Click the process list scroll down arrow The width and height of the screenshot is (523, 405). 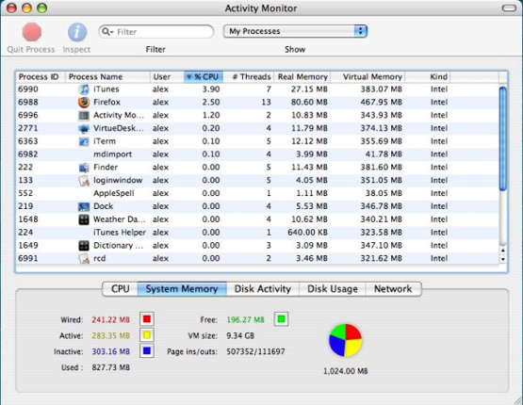[503, 259]
